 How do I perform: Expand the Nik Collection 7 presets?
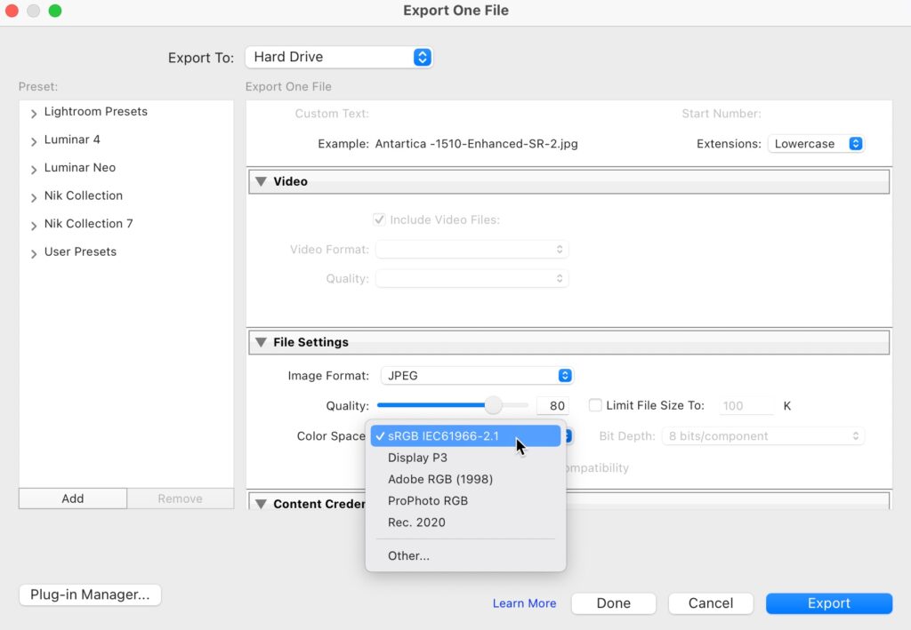click(34, 225)
